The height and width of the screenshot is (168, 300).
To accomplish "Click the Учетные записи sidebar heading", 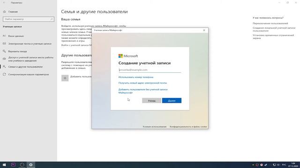I will click(12, 27).
